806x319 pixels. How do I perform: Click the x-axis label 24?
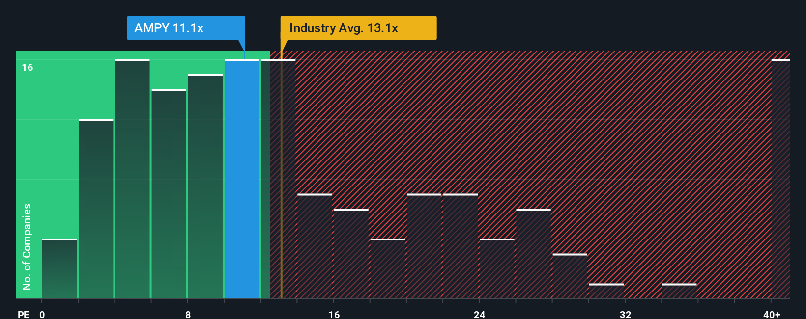pyautogui.click(x=480, y=314)
